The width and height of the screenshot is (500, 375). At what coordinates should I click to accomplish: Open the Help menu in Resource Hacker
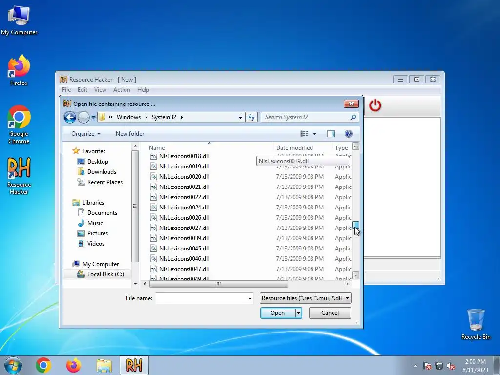click(x=143, y=90)
